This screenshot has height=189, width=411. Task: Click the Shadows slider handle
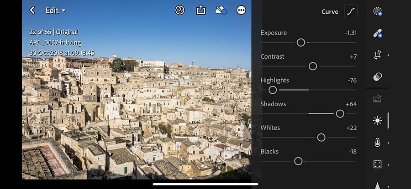340,114
